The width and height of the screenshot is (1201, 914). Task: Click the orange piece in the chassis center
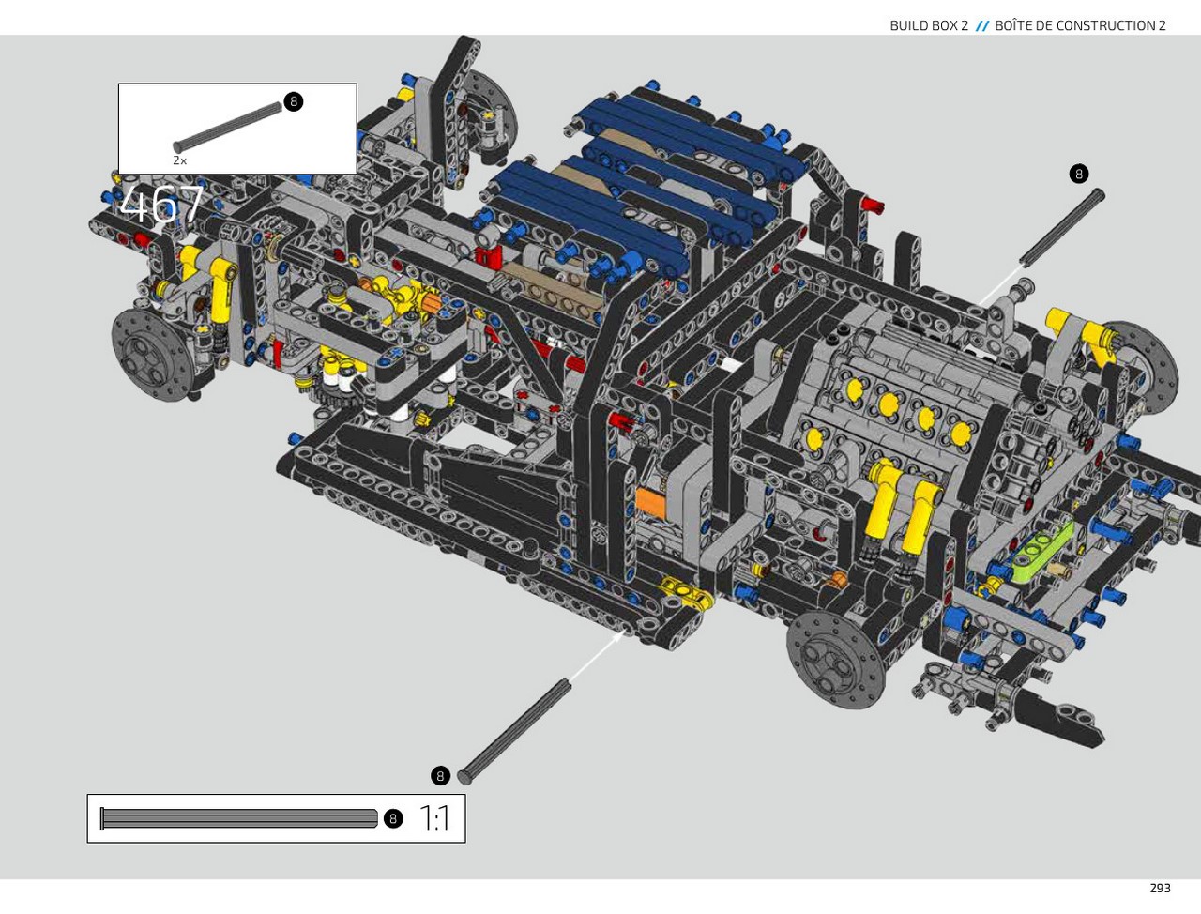coord(650,502)
